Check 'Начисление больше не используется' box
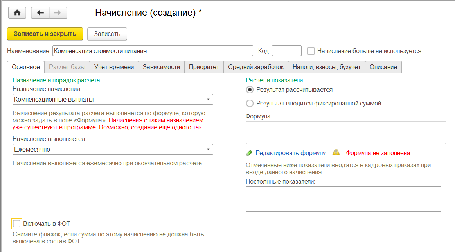 click(311, 51)
